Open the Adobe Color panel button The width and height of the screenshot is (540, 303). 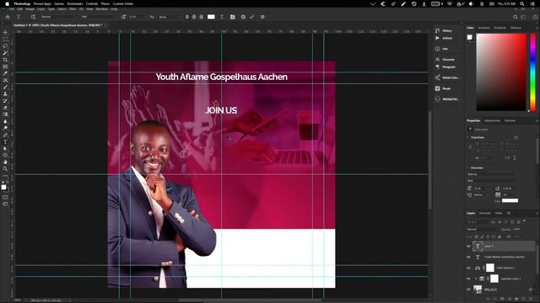coord(447,77)
